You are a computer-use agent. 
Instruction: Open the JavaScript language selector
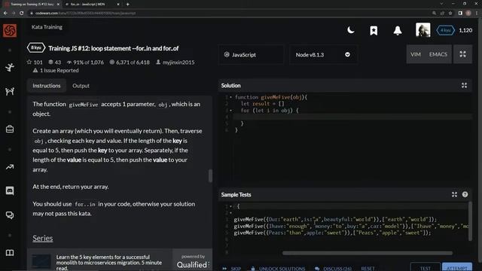pos(251,55)
